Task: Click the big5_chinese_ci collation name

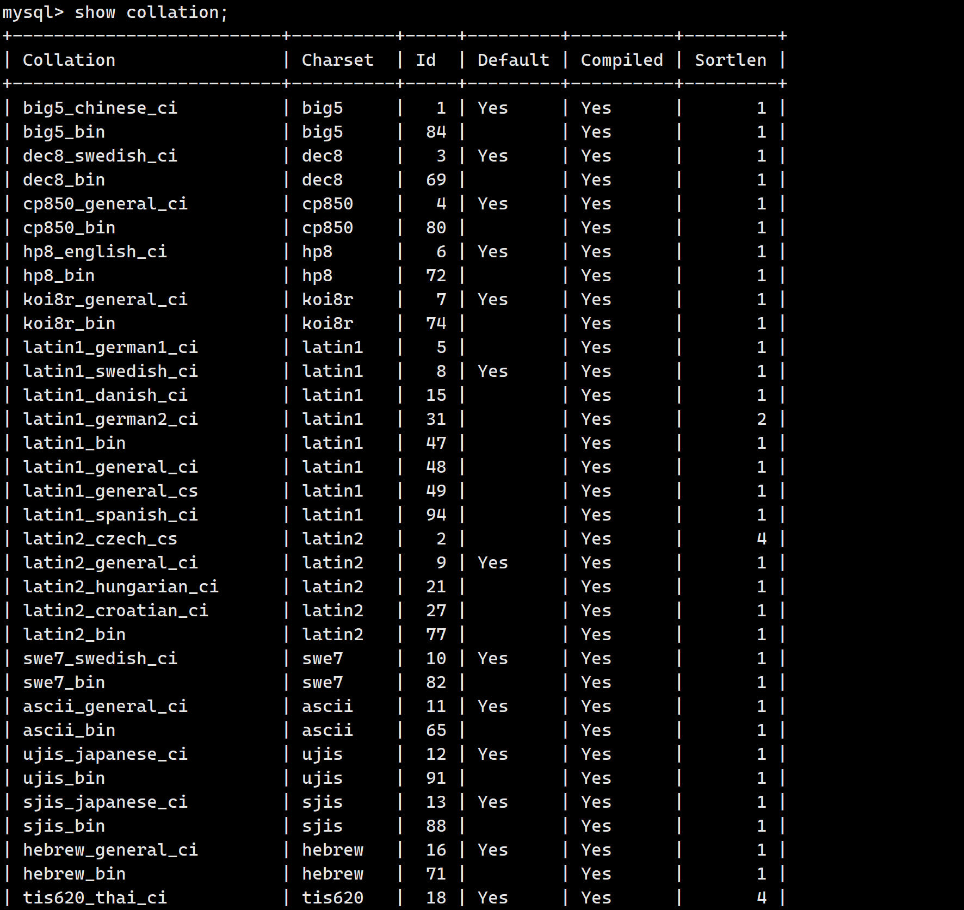Action: click(100, 108)
